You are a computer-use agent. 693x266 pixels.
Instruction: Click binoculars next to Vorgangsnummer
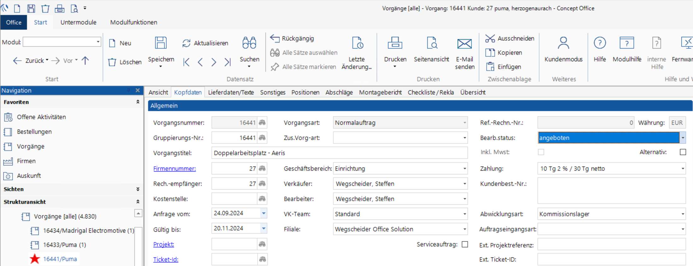tap(262, 122)
